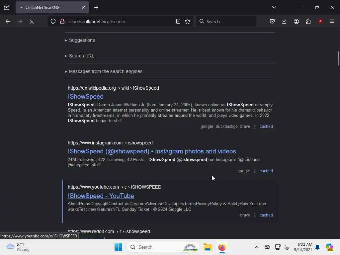
Task: Open cached version of Wikipedia result
Action: 266,127
